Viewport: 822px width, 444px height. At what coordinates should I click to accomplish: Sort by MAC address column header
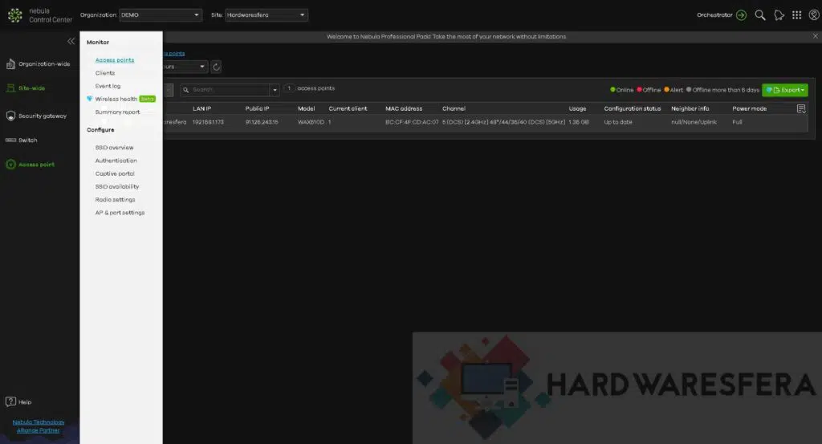(x=404, y=108)
